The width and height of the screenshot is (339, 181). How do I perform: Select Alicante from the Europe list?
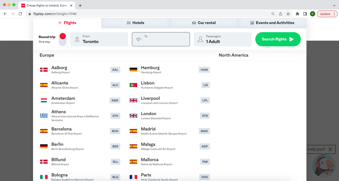pos(80,85)
